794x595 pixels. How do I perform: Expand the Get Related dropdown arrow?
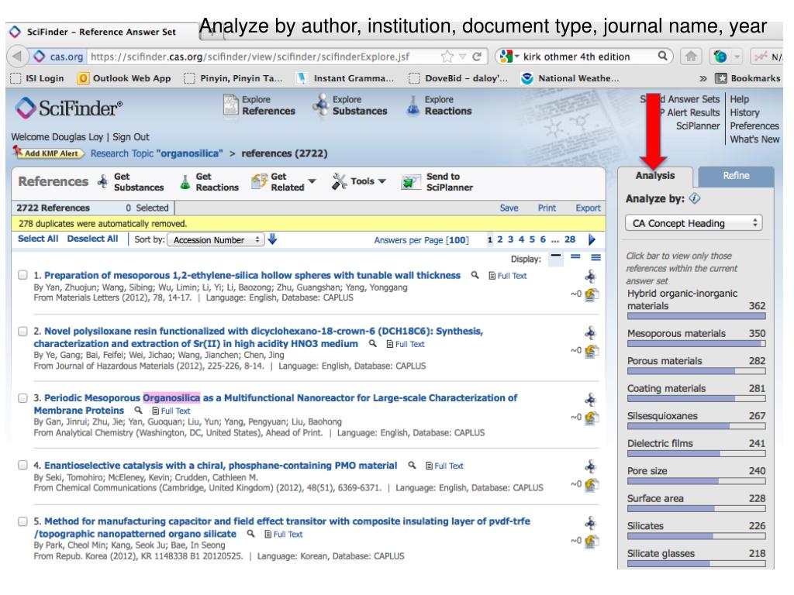tap(312, 181)
